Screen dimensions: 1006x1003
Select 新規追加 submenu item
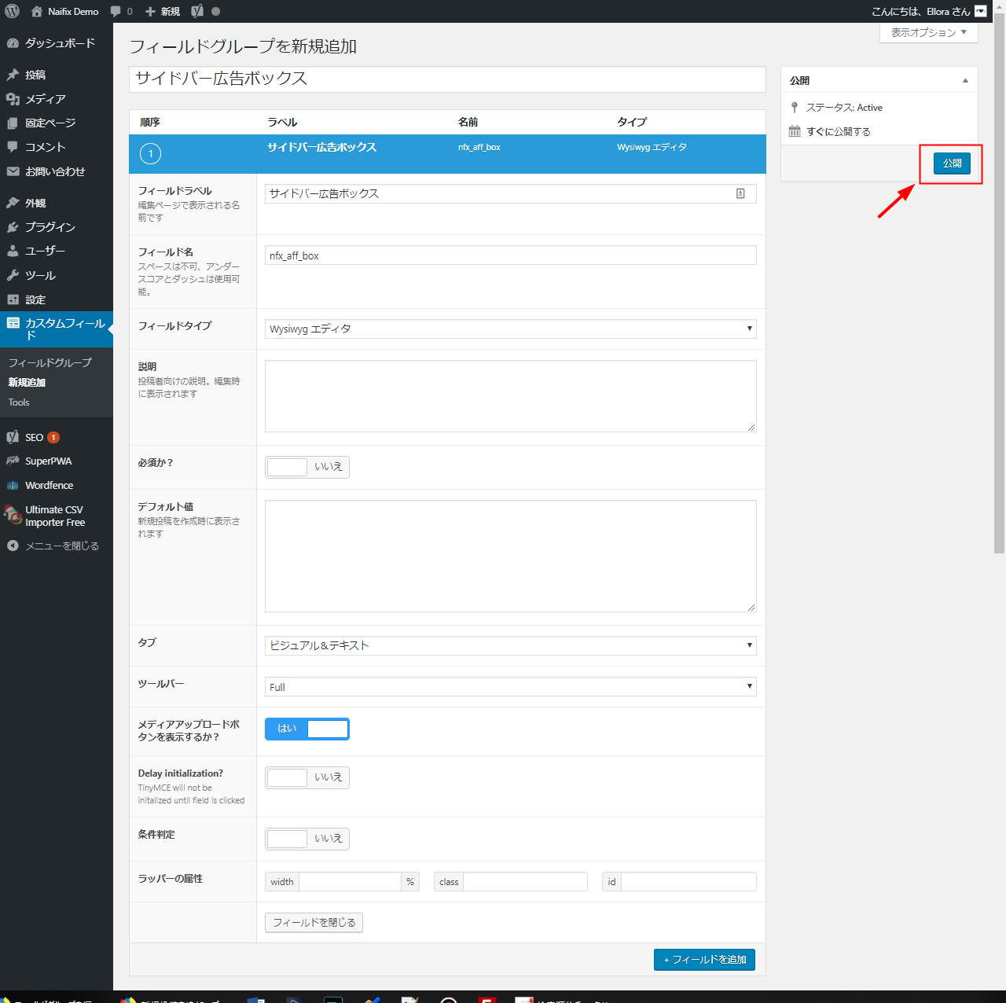click(x=27, y=382)
